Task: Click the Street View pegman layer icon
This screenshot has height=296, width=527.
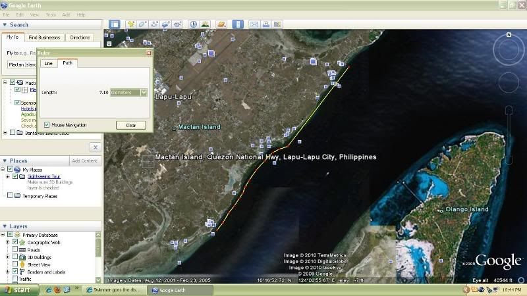Action: point(22,264)
